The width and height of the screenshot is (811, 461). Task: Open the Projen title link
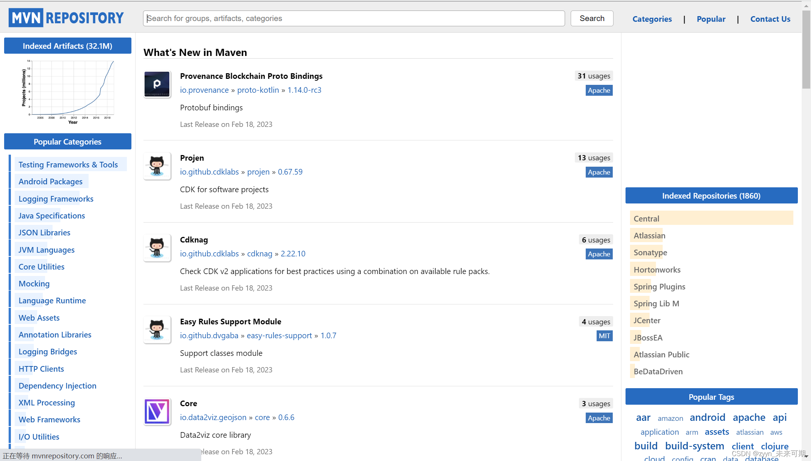pos(192,158)
